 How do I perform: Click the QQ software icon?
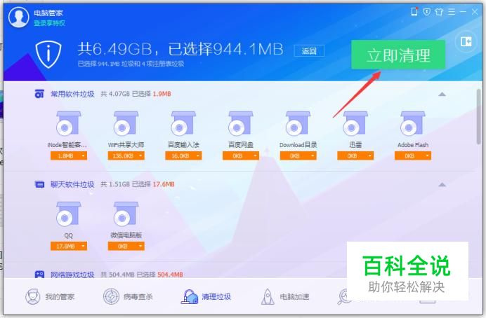click(x=69, y=214)
